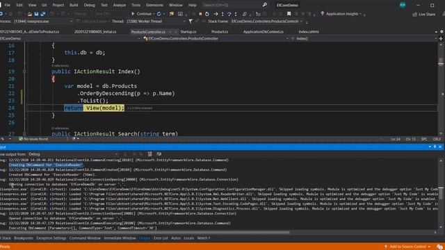This screenshot has width=445, height=250.
Task: Open the Exception Settings tab
Action: tap(51, 238)
